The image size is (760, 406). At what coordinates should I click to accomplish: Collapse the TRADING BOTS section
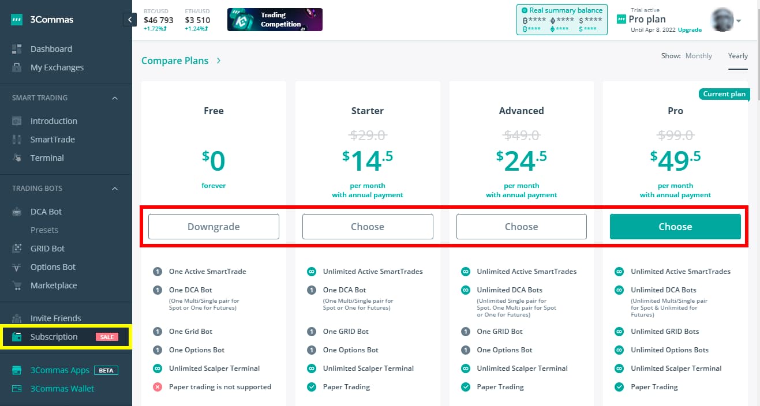(114, 189)
